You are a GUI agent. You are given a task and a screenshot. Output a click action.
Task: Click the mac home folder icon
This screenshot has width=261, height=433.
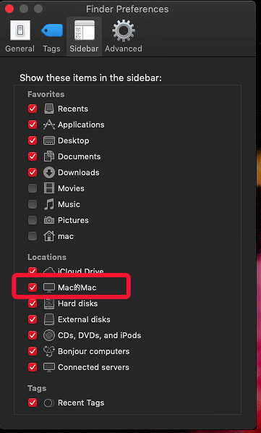click(x=49, y=236)
